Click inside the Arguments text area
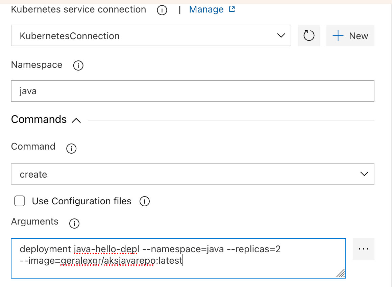 click(x=178, y=258)
